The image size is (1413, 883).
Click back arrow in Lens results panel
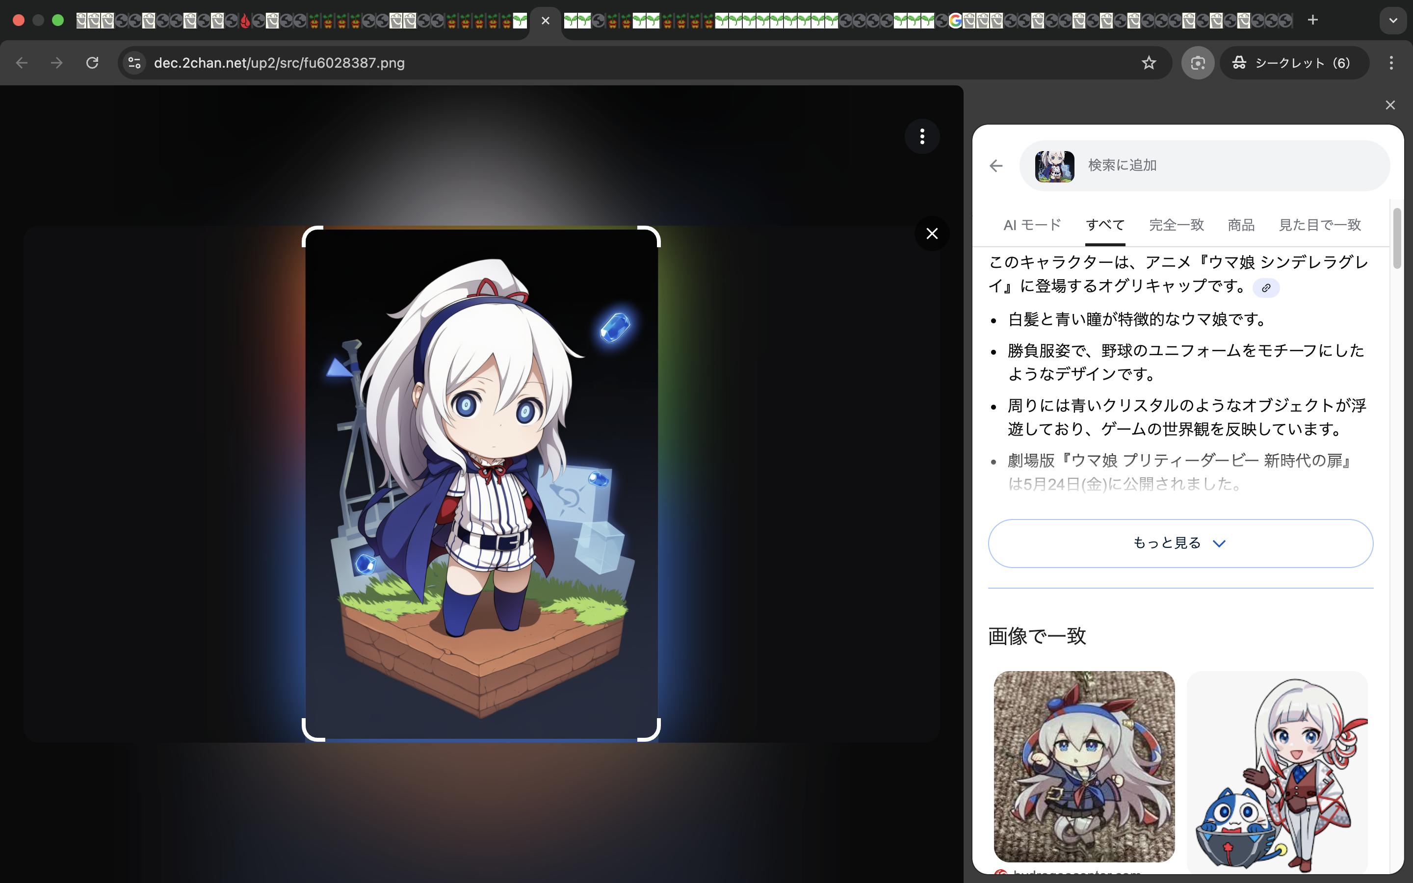(996, 166)
